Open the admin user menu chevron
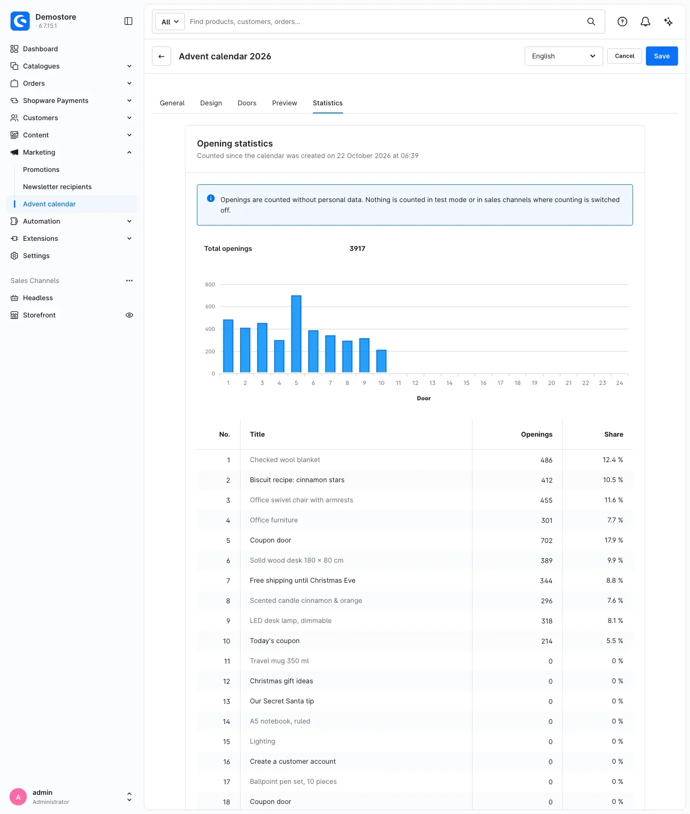The image size is (690, 814). click(129, 797)
